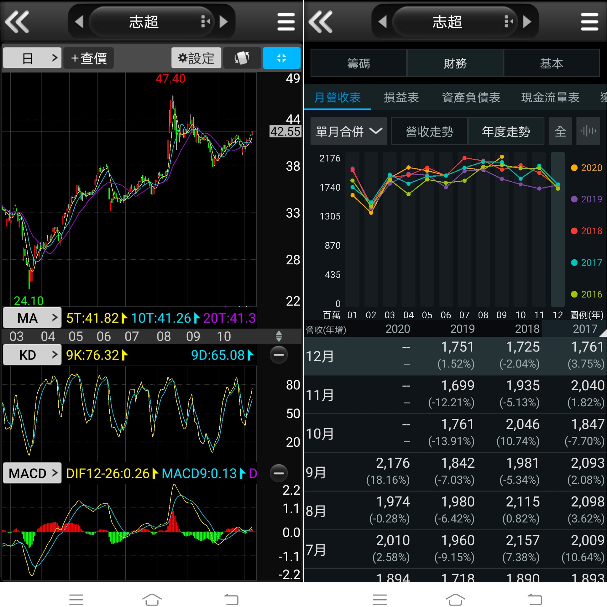This screenshot has width=607, height=607.
Task: Select the 籌碼 tab
Action: tap(359, 63)
